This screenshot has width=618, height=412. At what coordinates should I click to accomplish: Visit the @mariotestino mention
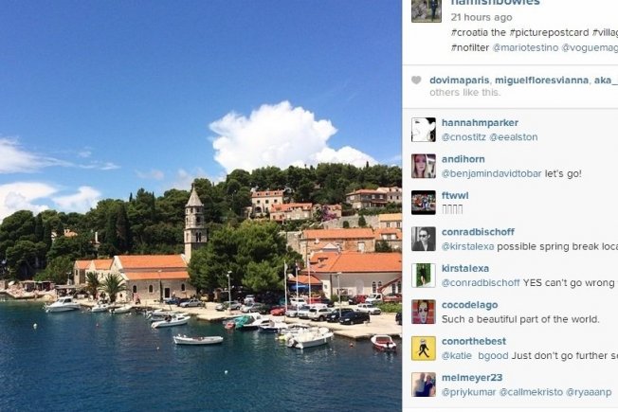coord(525,47)
